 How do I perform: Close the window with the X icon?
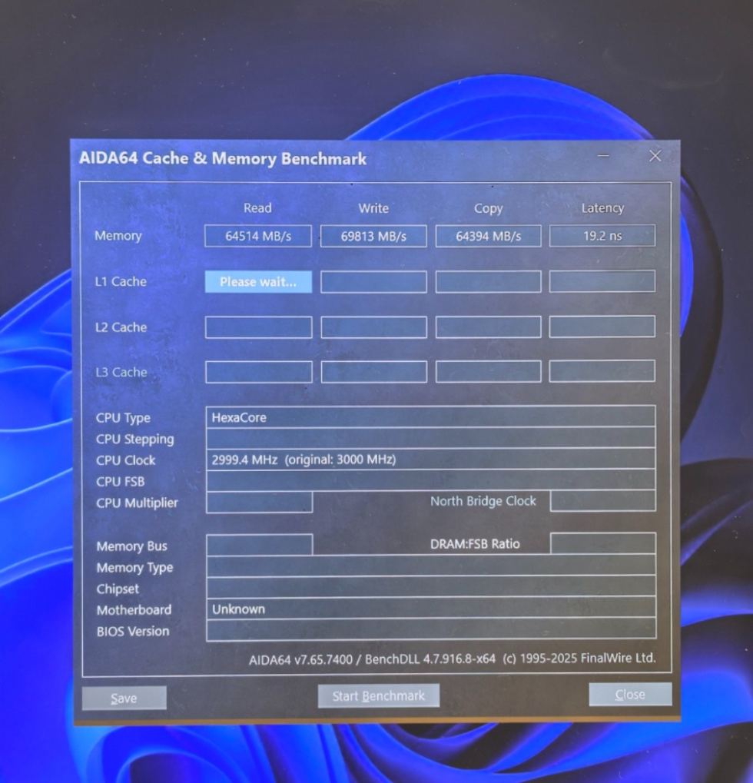[x=655, y=156]
